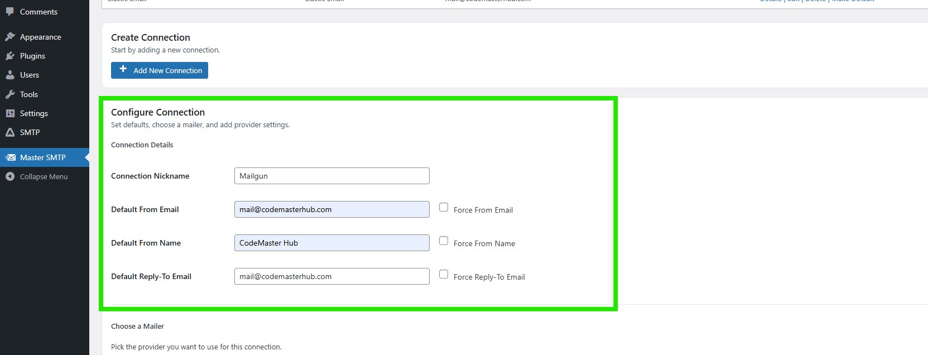This screenshot has height=355, width=928.
Task: Click the Comments speech bubble icon
Action: coord(10,12)
